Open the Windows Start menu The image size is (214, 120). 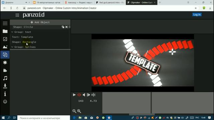3,118
